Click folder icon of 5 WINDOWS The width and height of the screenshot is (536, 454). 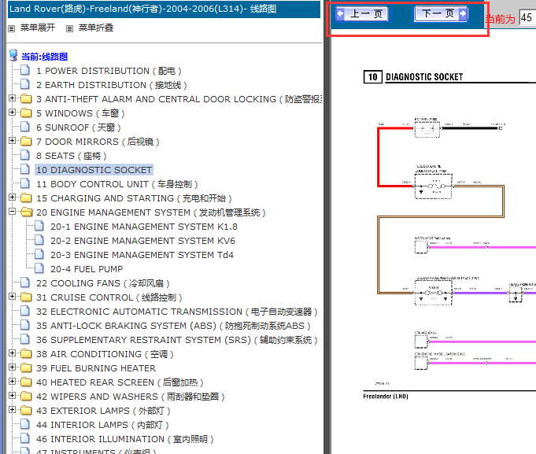coord(26,113)
